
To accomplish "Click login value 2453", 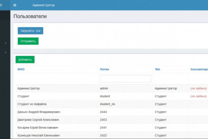I will point(103,120).
